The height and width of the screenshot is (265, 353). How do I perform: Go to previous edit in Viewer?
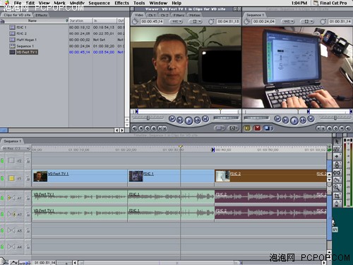(x=172, y=119)
